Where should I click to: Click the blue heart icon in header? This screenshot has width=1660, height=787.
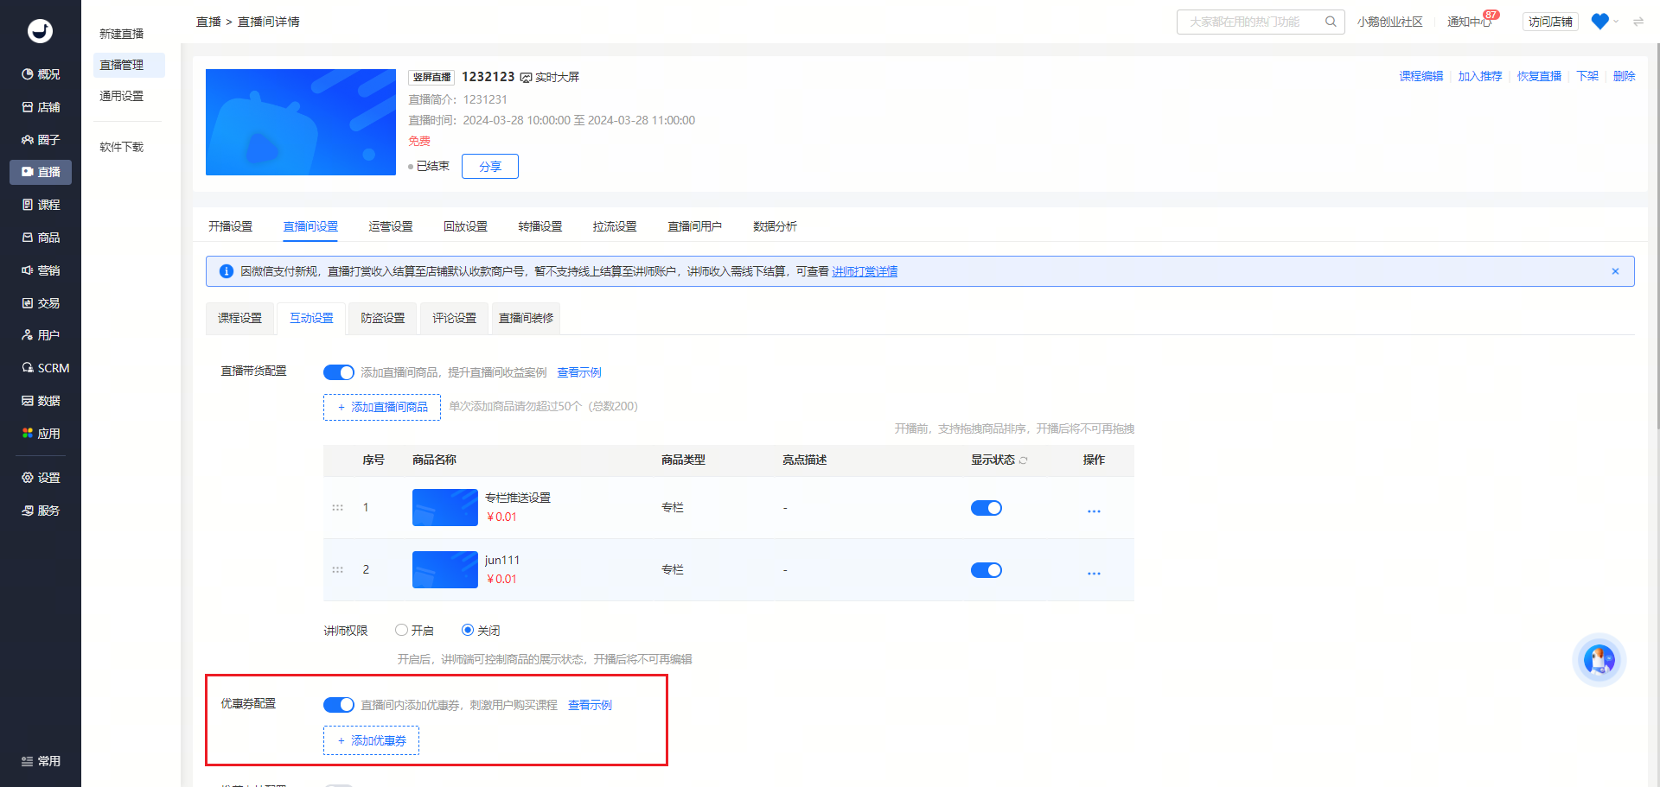1599,22
